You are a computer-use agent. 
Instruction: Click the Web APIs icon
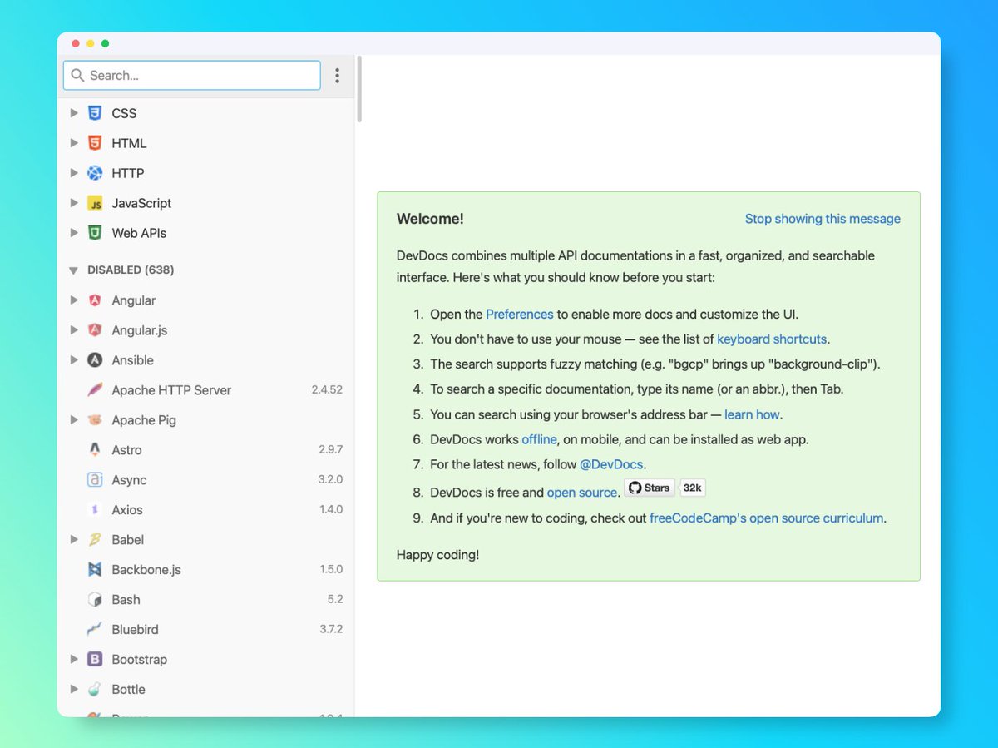coord(95,233)
